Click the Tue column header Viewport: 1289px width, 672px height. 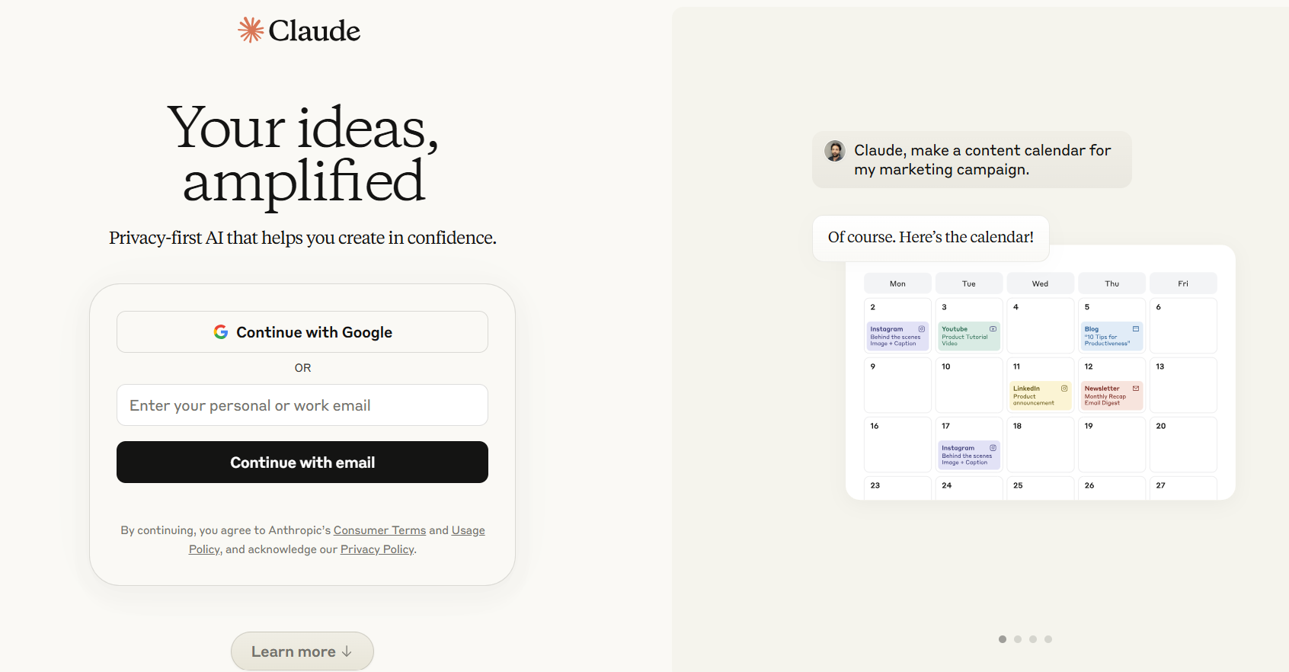969,283
